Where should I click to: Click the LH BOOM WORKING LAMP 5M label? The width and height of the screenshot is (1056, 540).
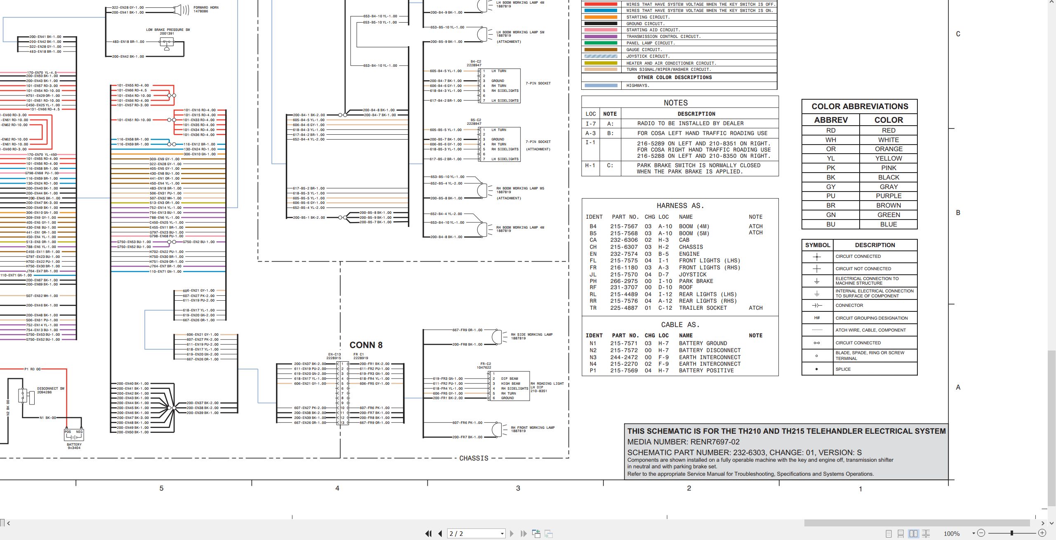coord(520,32)
